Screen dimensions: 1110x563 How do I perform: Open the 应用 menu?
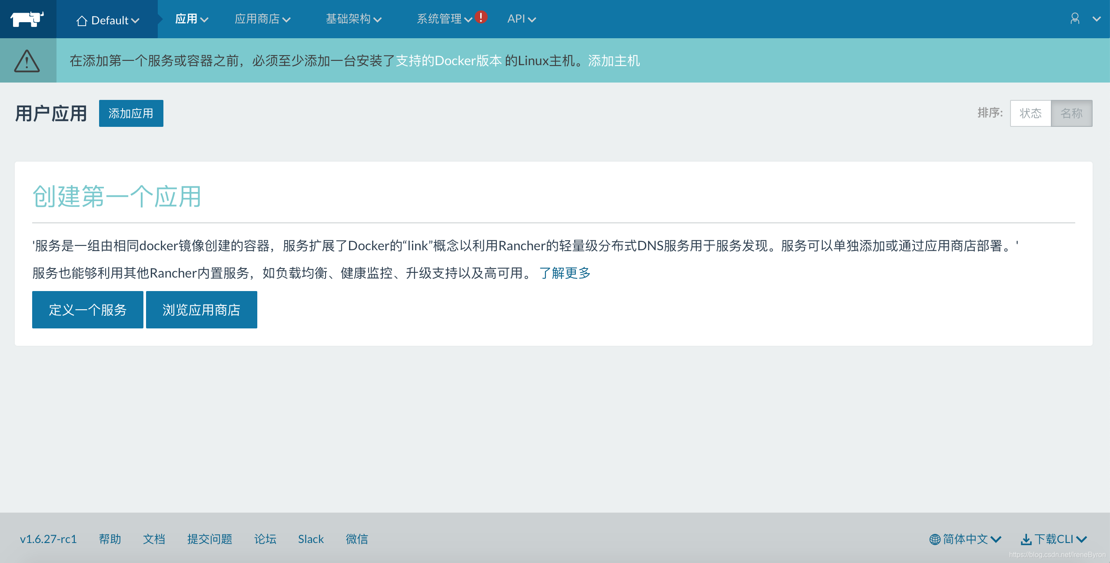click(x=192, y=19)
